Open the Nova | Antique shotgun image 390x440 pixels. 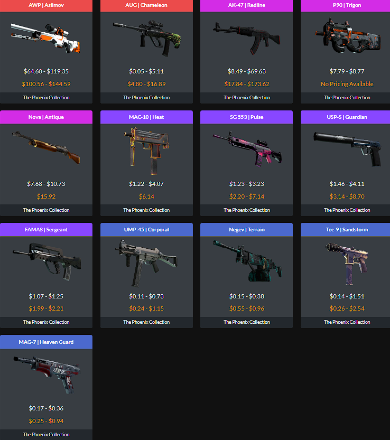[x=46, y=148]
